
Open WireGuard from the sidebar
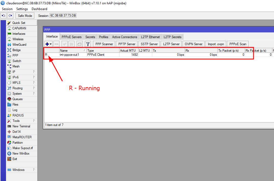[x=19, y=45]
